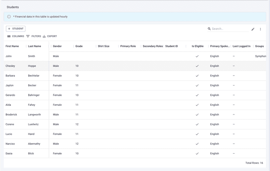Viewport: 270px width, 171px height.
Task: Toggle Is Eligible checkmark for John Smith
Action: point(197,56)
